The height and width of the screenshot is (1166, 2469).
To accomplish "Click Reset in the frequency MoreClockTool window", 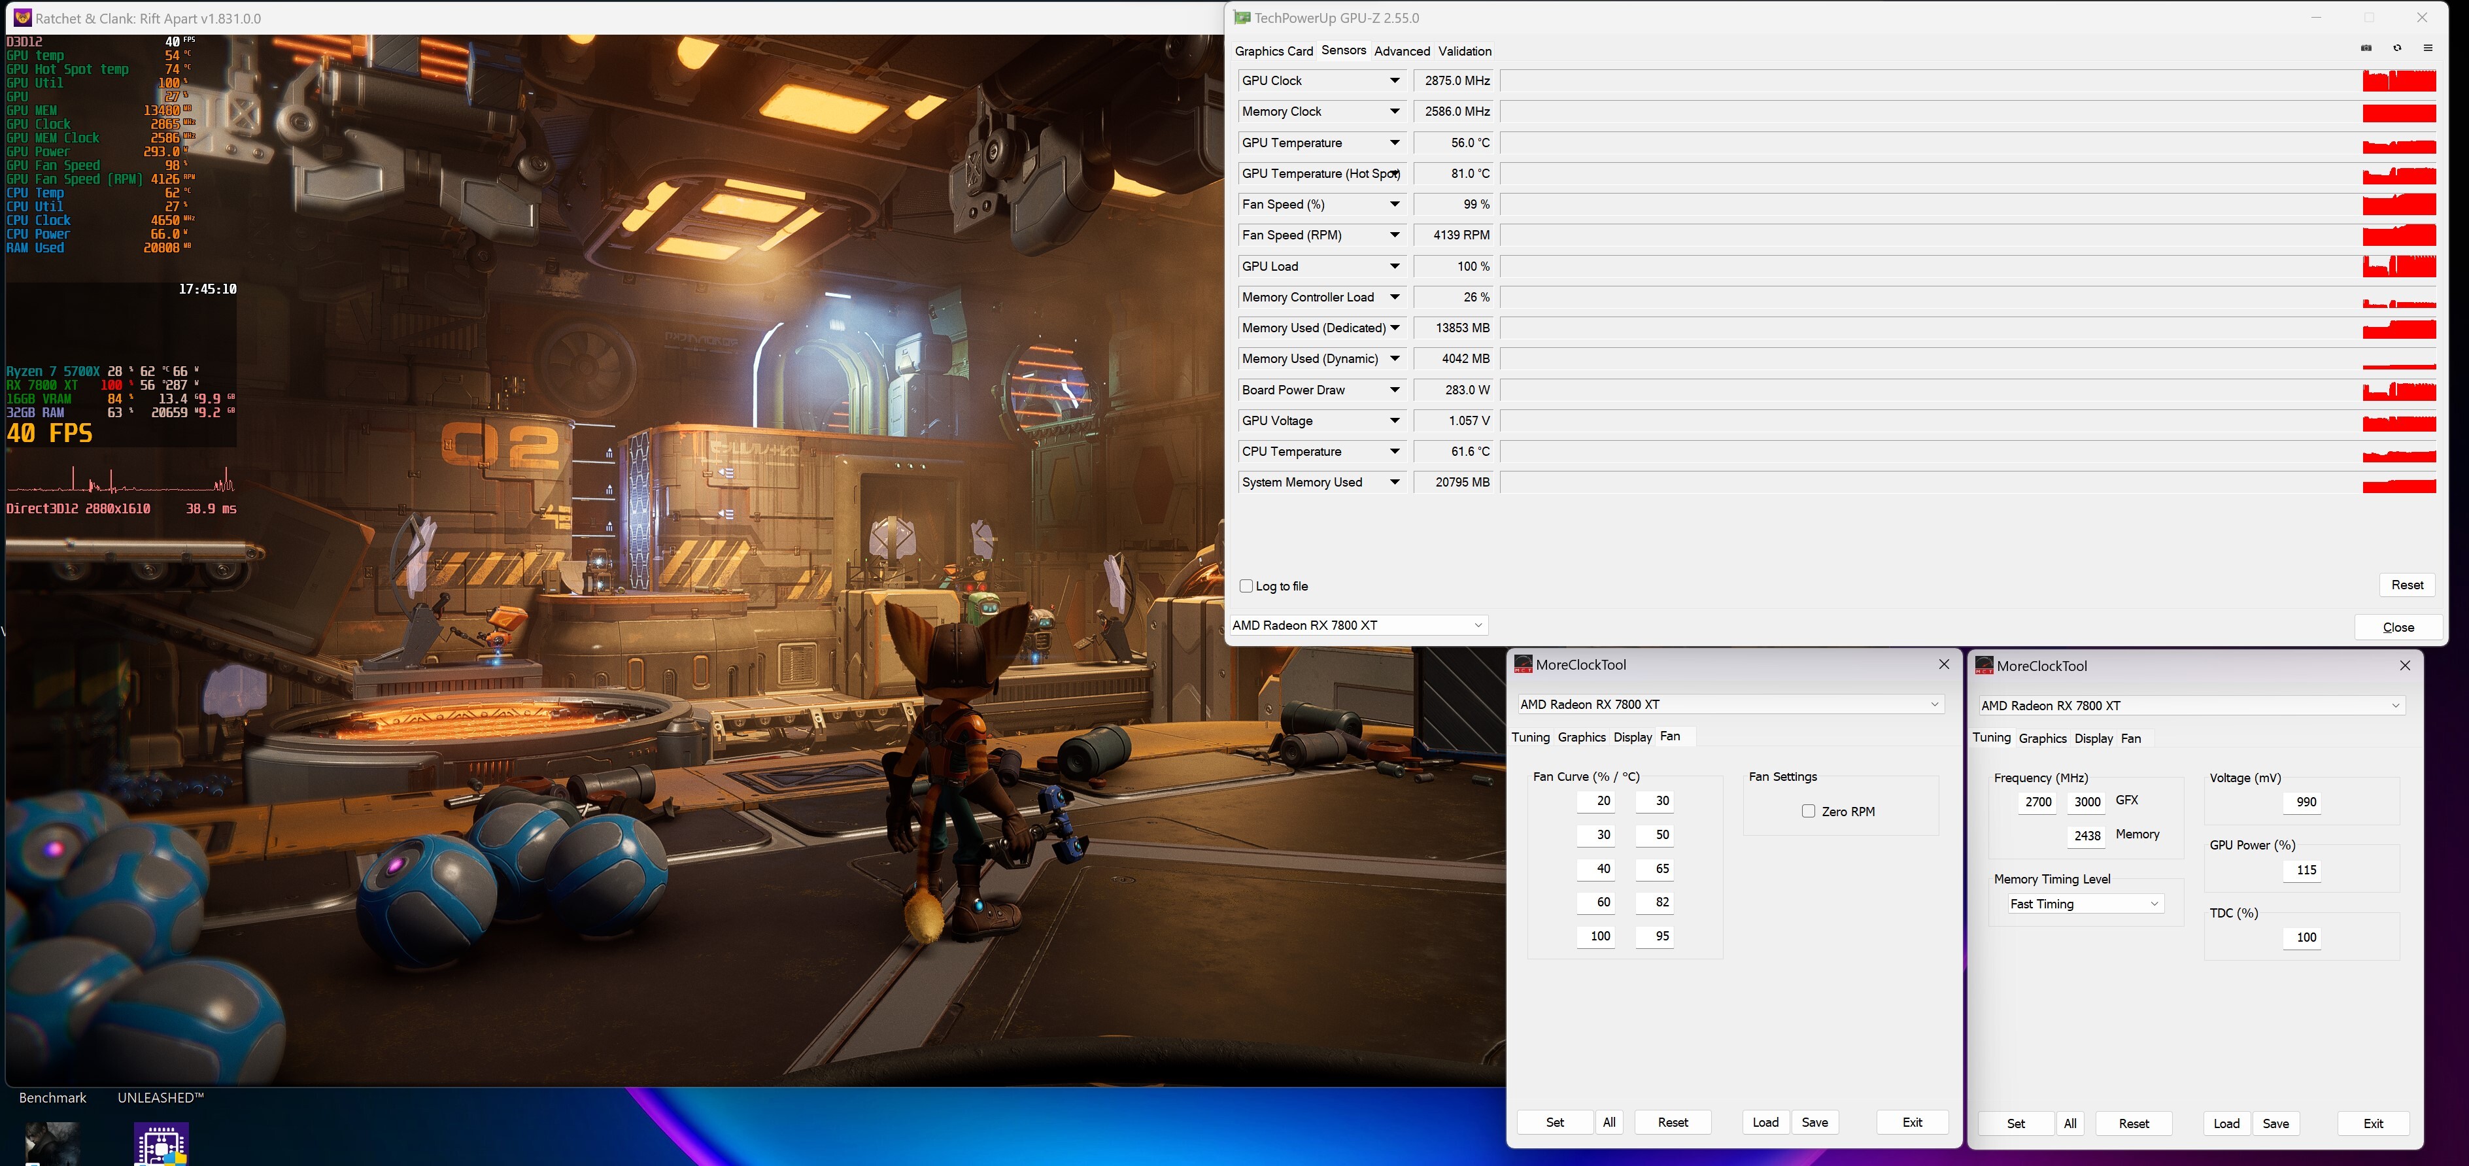I will pyautogui.click(x=2134, y=1123).
